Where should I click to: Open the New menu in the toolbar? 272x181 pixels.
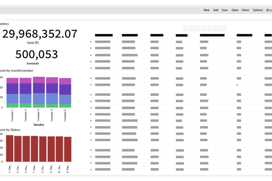(206, 10)
